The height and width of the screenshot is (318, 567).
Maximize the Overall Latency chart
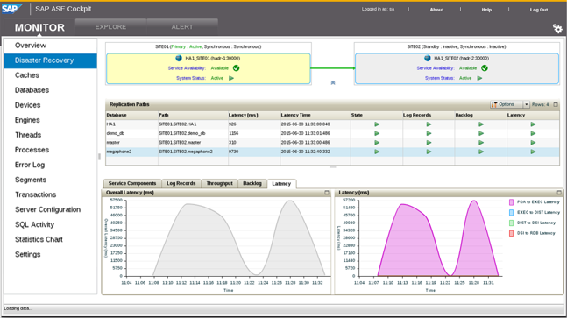(327, 193)
